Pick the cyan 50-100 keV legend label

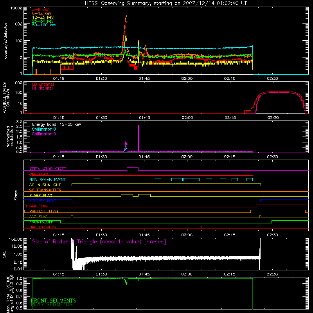(x=44, y=25)
